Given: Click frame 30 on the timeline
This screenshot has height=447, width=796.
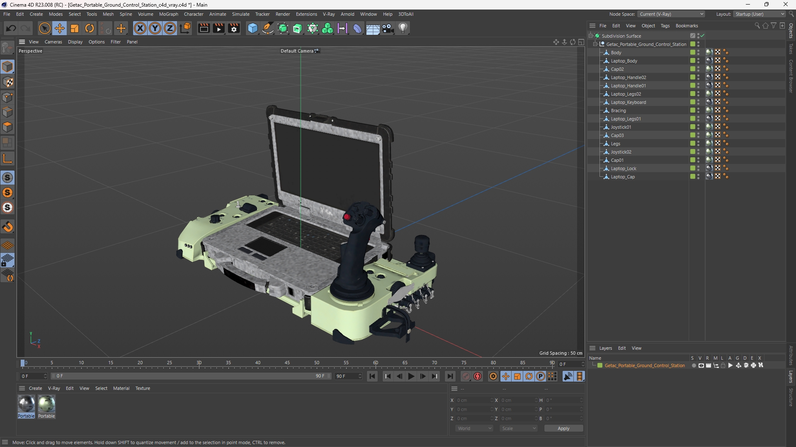Looking at the screenshot, I should click(x=199, y=363).
